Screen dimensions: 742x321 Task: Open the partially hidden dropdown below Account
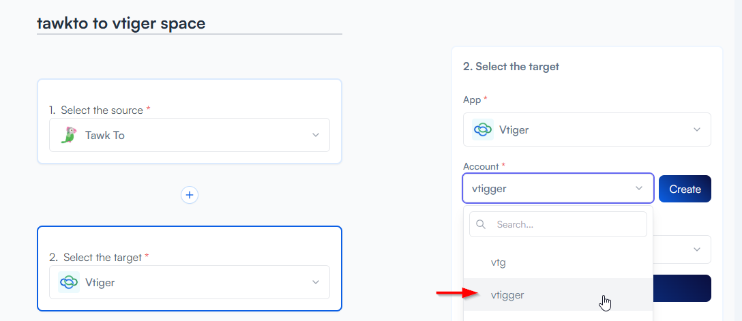click(696, 249)
